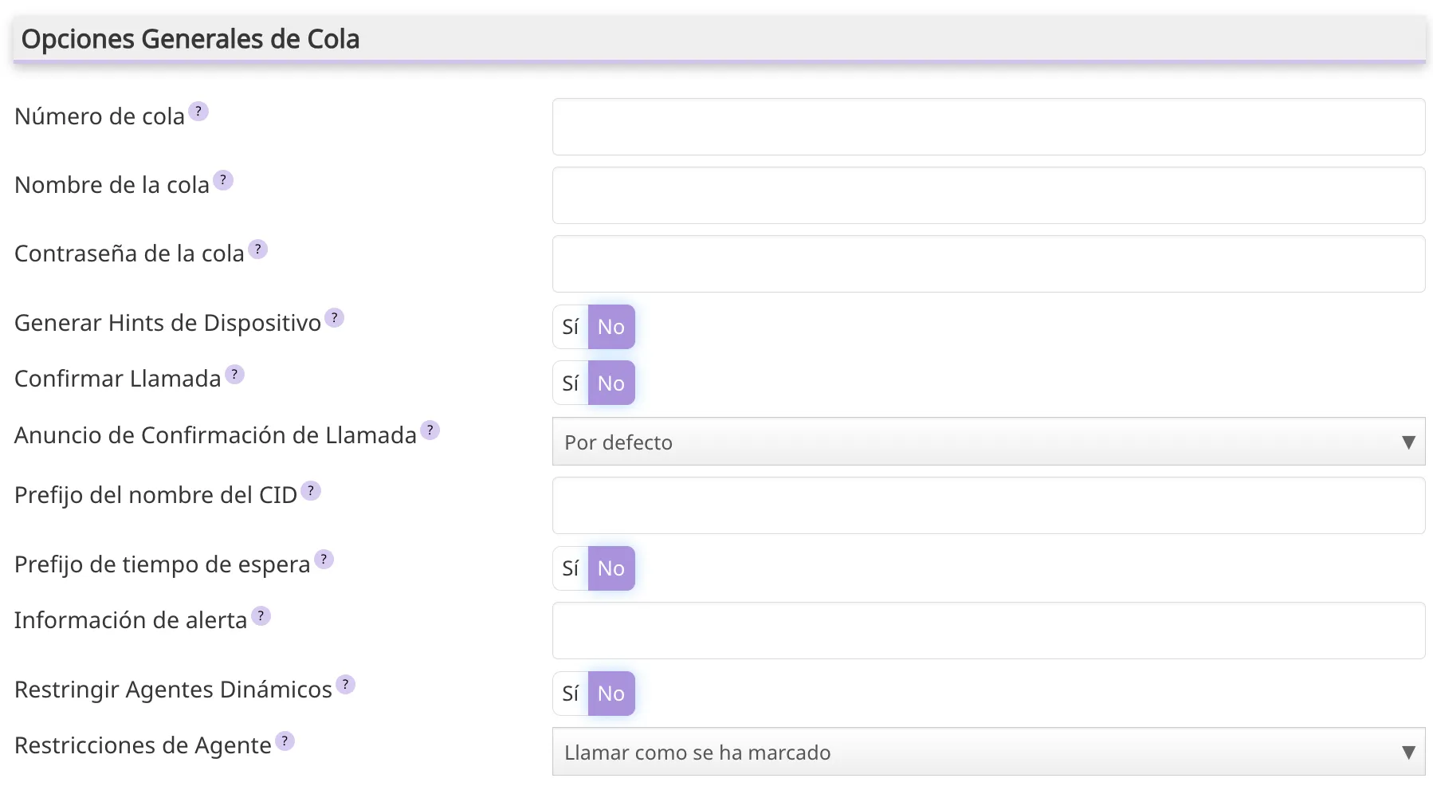Select the Prefijo del nombre del CID field
Viewport: 1433px width, 786px height.
coord(988,505)
